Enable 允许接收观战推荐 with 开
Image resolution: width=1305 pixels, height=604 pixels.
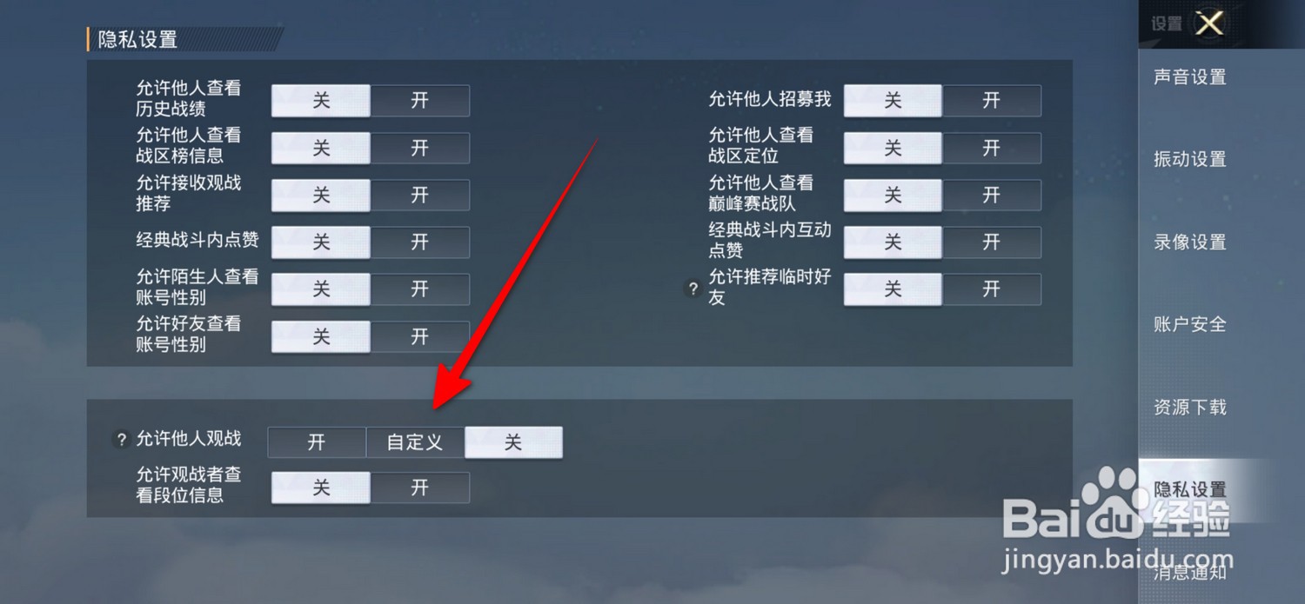(420, 195)
